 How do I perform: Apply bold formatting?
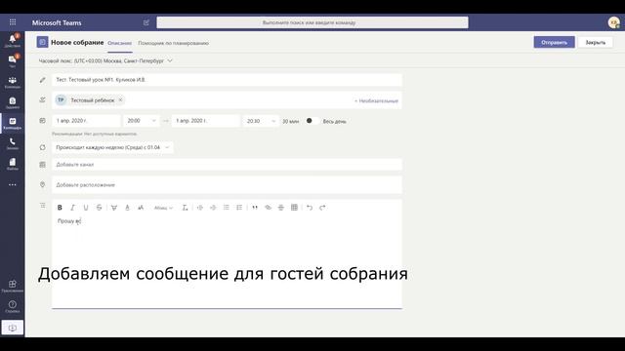pos(60,208)
